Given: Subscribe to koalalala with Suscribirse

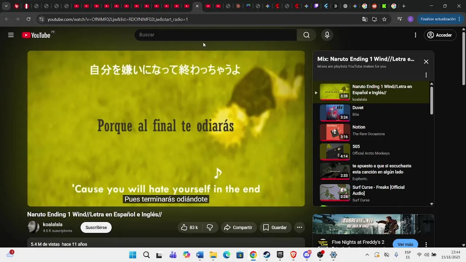Looking at the screenshot, I should (x=96, y=227).
